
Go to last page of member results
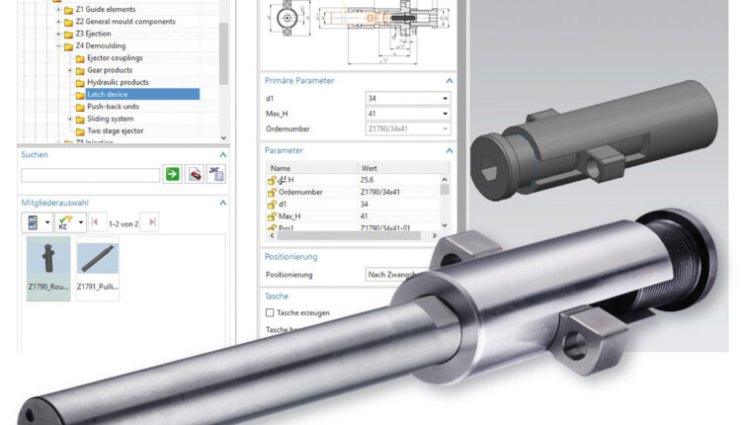tap(151, 222)
